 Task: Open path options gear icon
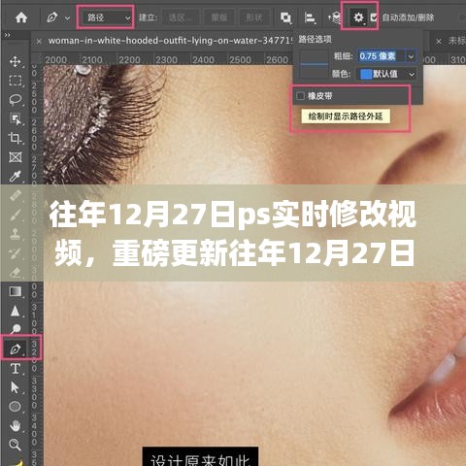coord(358,17)
